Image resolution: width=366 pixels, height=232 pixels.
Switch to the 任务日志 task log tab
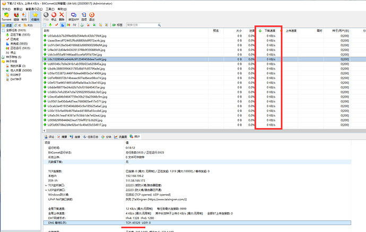pos(91,137)
